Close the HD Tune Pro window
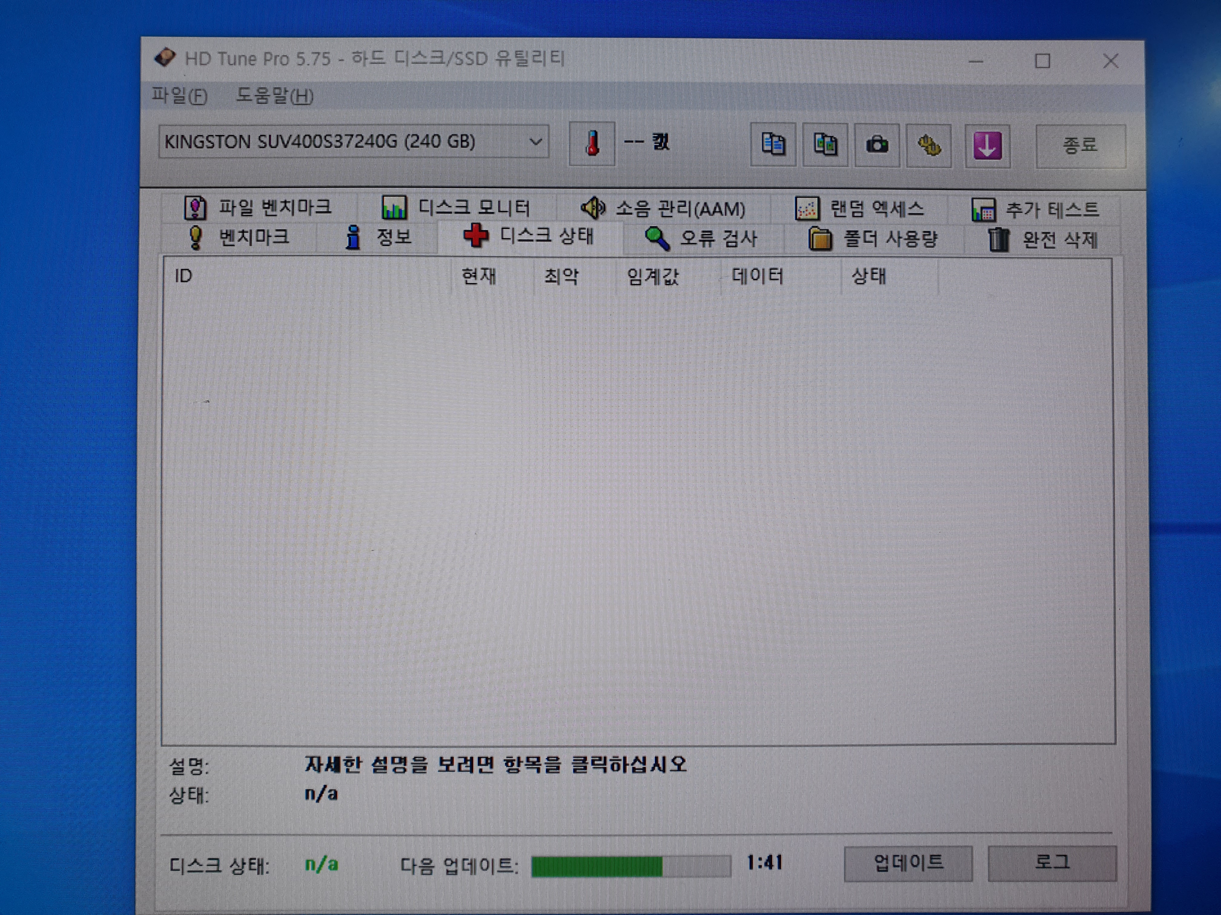The image size is (1221, 915). pyautogui.click(x=1110, y=61)
